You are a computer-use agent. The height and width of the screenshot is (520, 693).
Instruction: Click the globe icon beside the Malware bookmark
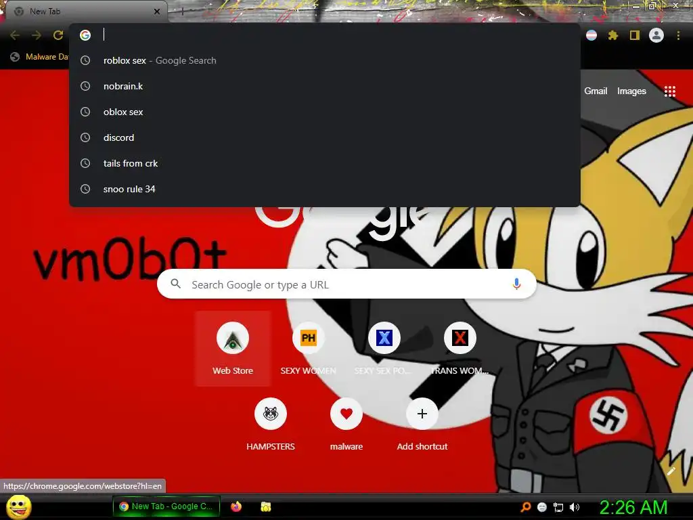click(15, 57)
